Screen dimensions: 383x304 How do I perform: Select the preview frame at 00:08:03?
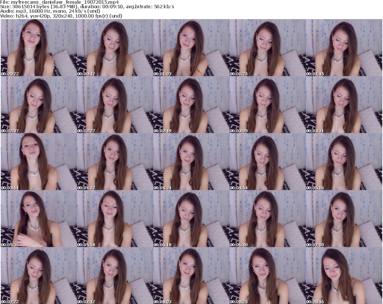pyautogui.click(x=191, y=276)
